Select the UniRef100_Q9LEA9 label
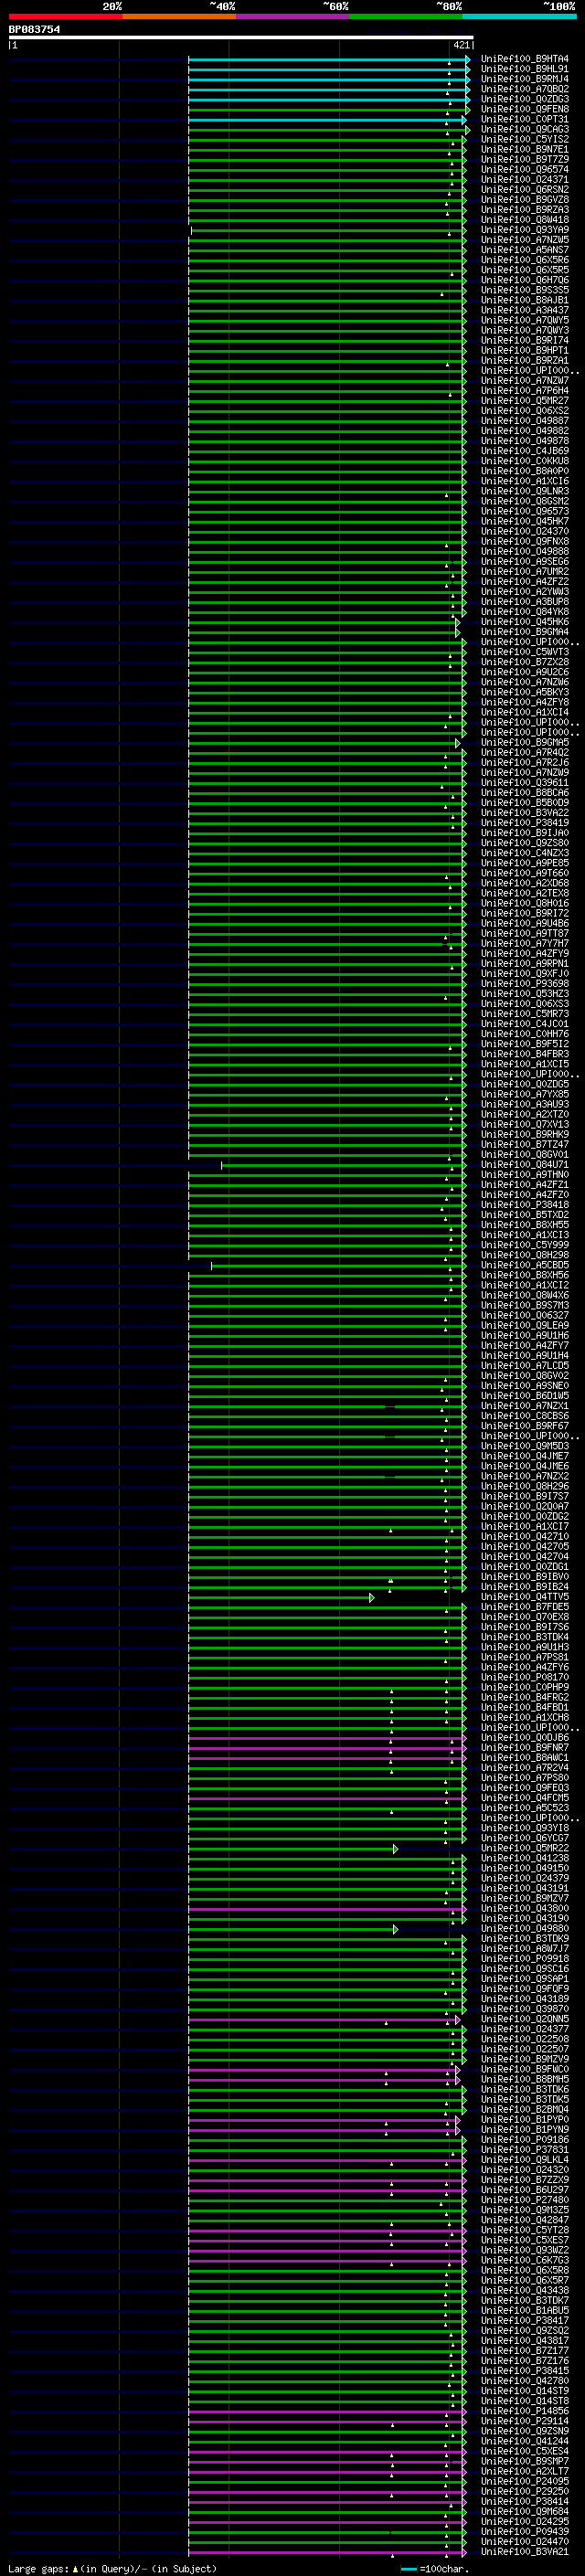The image size is (585, 2576). (525, 1325)
